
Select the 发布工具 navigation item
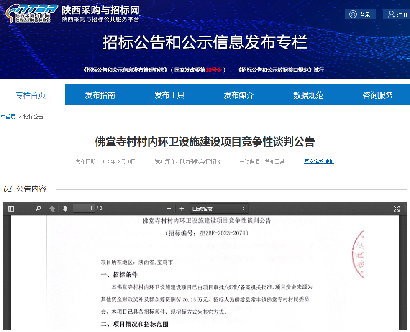click(169, 95)
